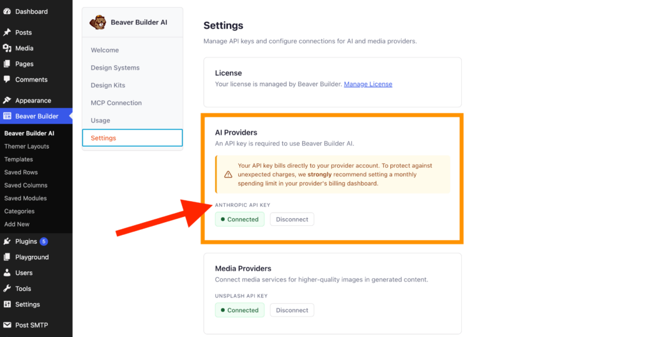Viewport: 654px width, 337px height.
Task: Click the License section heading
Action: click(228, 73)
